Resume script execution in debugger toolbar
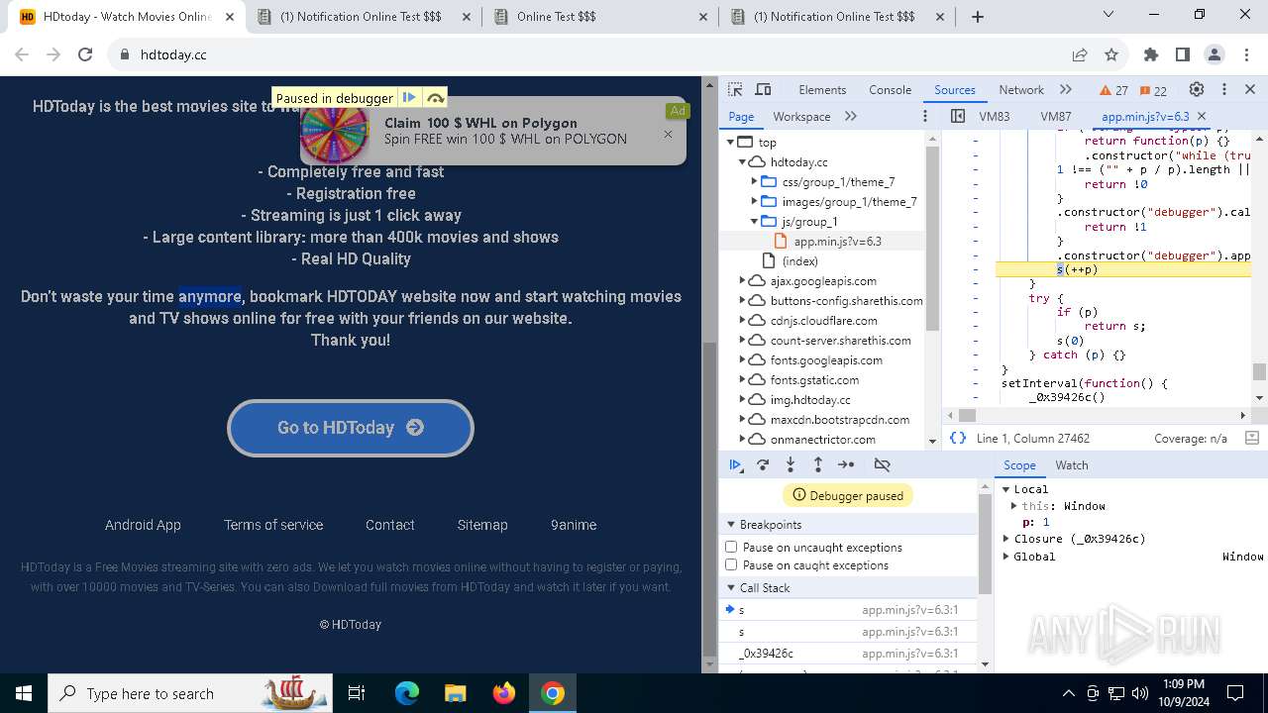The height and width of the screenshot is (713, 1268). pyautogui.click(x=735, y=464)
